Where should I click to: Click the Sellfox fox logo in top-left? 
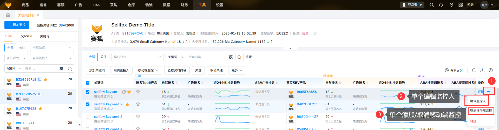pyautogui.click(x=8, y=5)
